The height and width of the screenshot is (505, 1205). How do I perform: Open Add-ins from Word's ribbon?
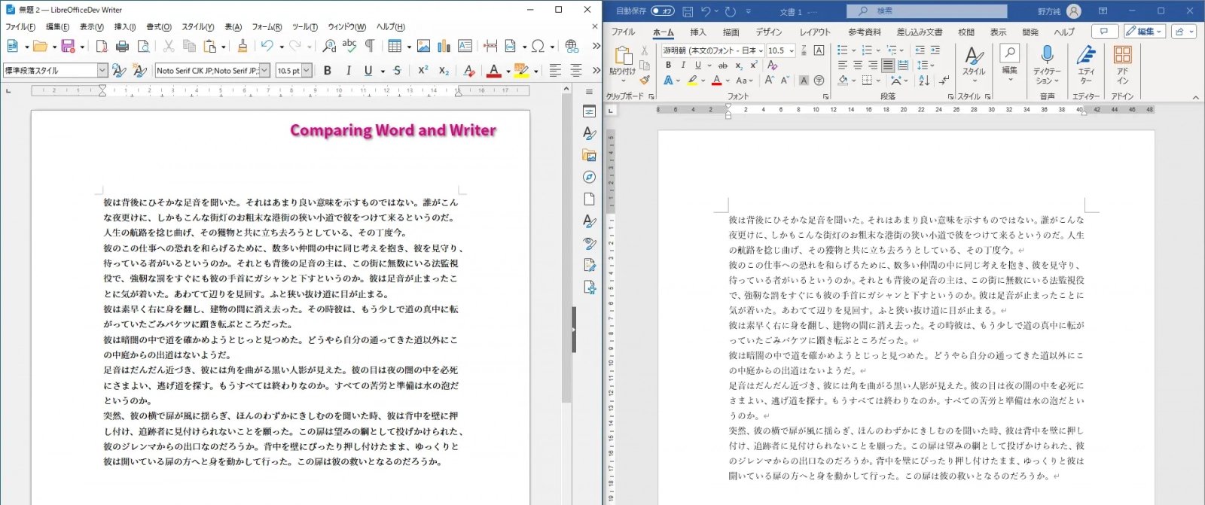[1122, 65]
